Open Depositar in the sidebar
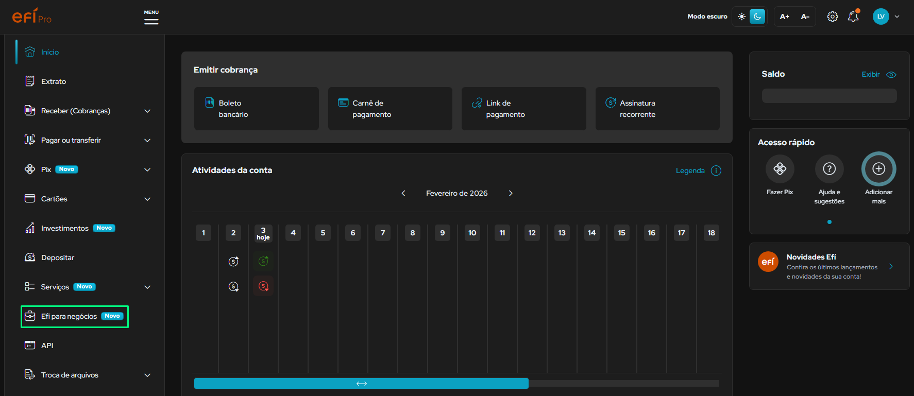The image size is (914, 396). pos(58,257)
